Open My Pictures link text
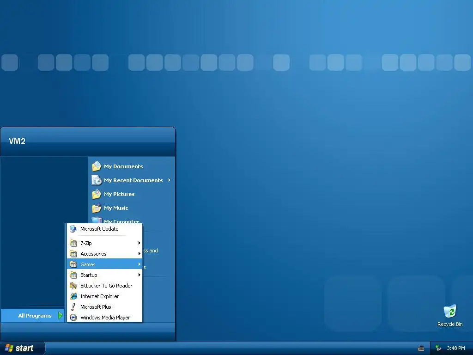This screenshot has height=355, width=473. tap(119, 194)
